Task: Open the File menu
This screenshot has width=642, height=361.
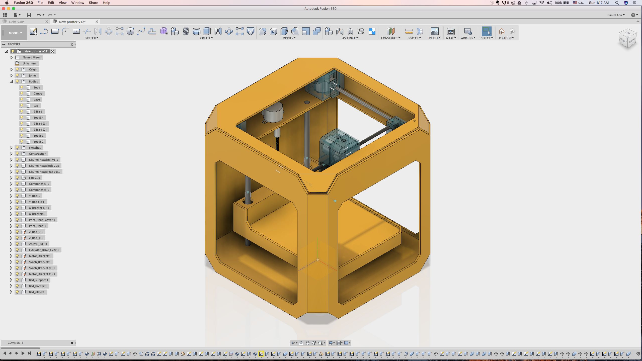Action: click(40, 3)
